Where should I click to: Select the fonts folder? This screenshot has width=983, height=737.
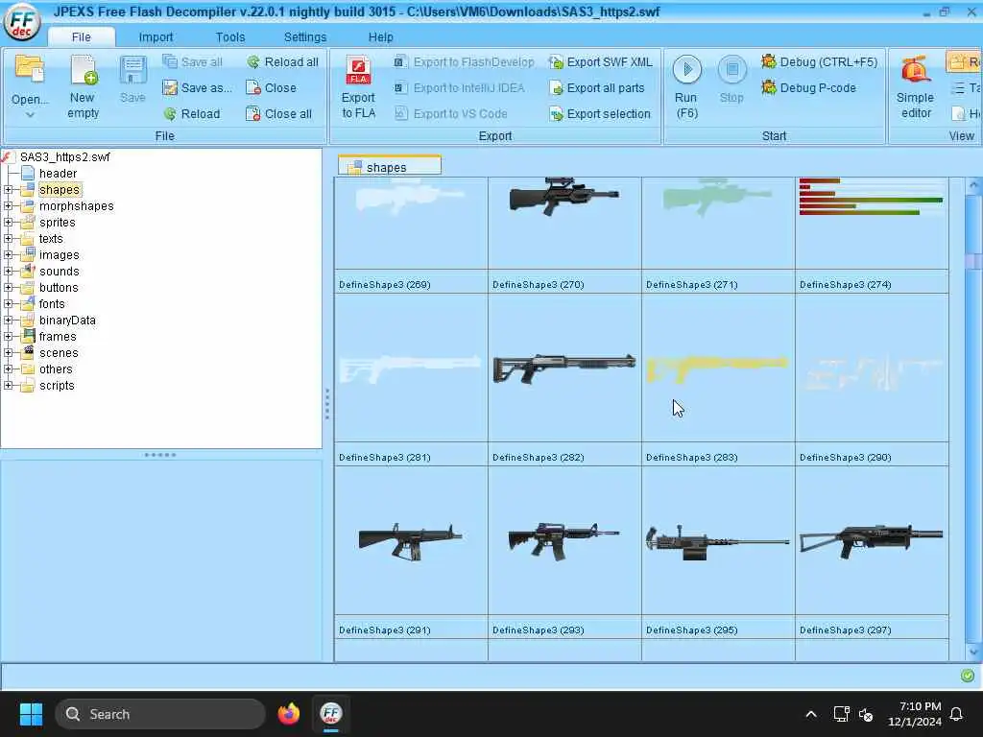coord(52,303)
